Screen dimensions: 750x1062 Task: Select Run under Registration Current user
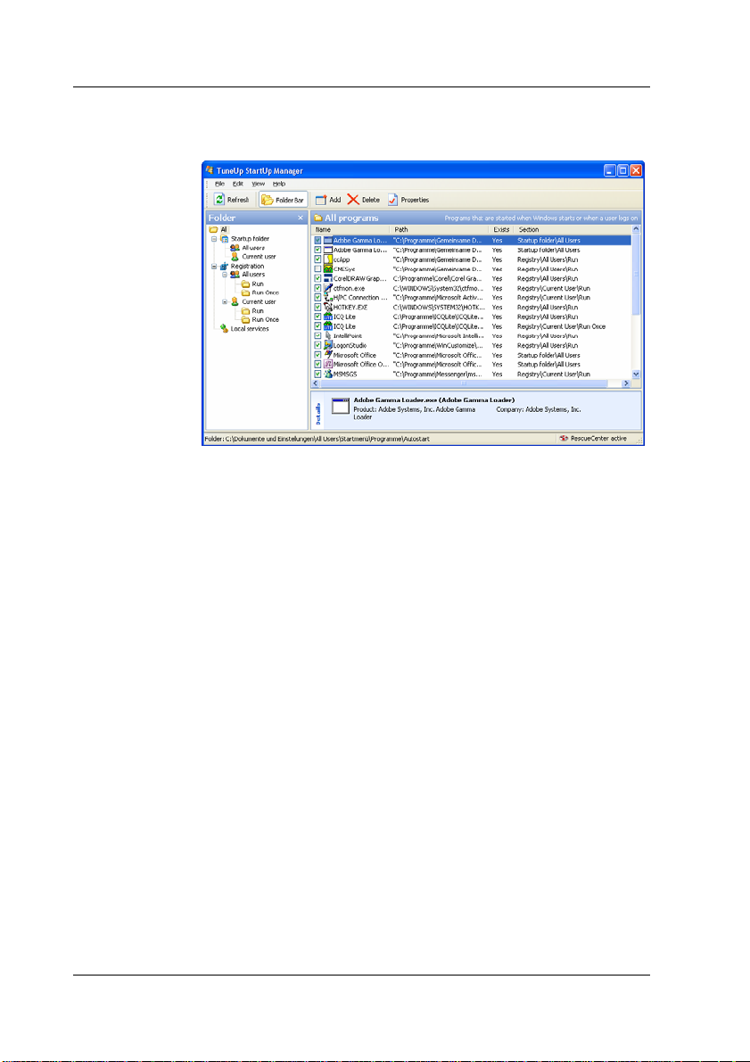(252, 311)
